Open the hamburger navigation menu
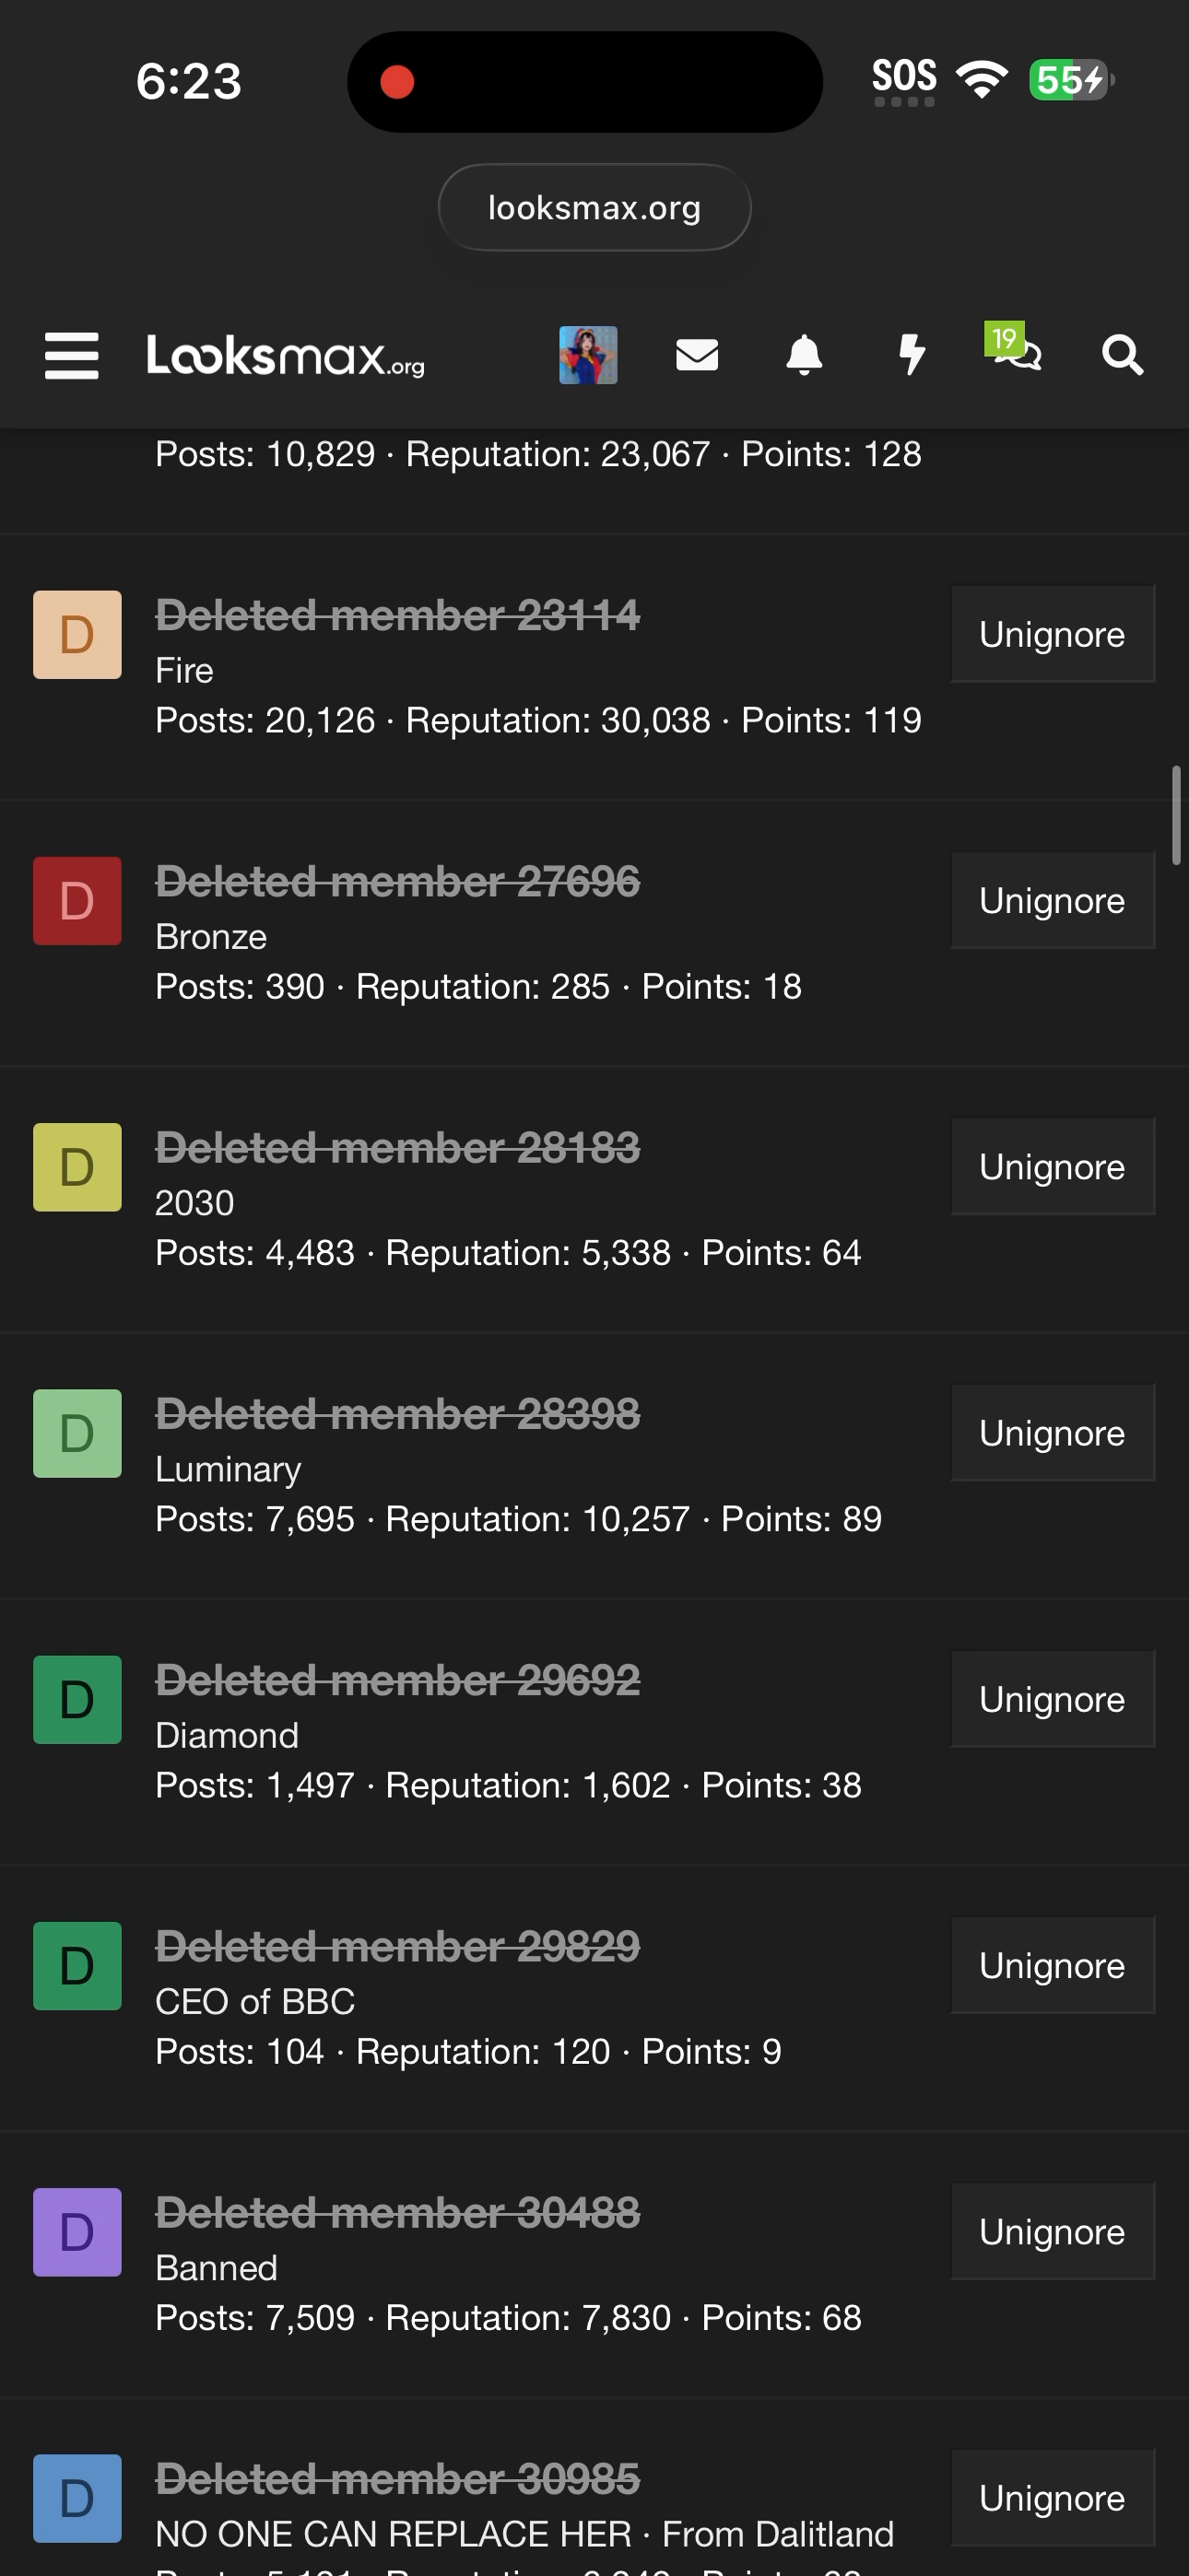The width and height of the screenshot is (1189, 2576). [72, 356]
